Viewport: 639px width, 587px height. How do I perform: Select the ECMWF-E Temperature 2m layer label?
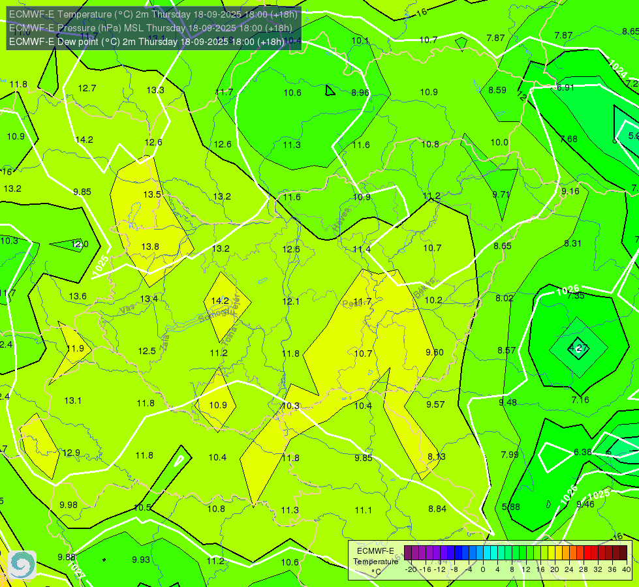(153, 14)
